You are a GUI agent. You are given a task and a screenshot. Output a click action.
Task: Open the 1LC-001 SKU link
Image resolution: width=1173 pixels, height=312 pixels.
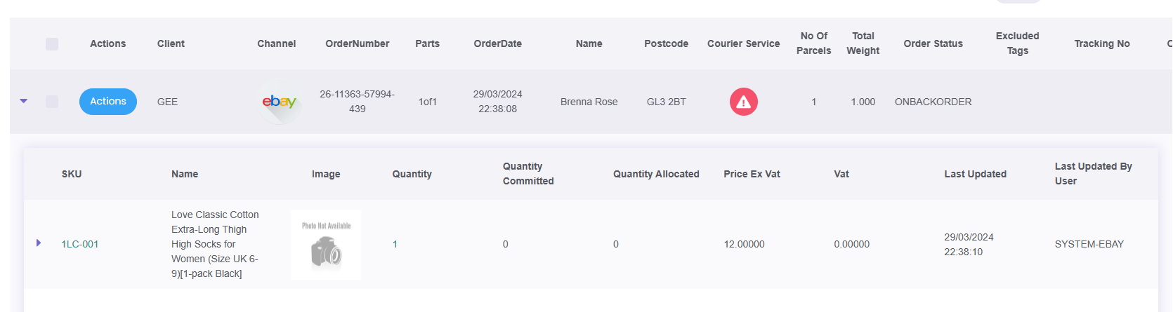click(x=80, y=244)
